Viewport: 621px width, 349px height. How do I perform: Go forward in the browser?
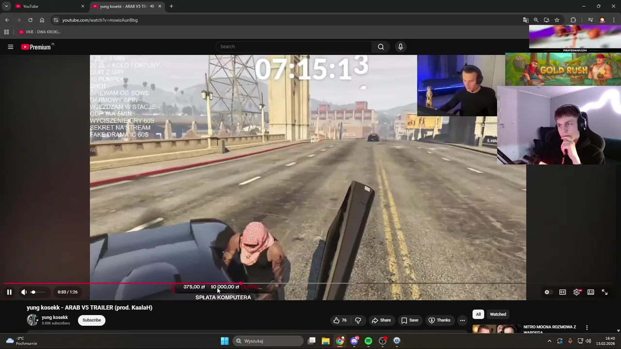(18, 20)
